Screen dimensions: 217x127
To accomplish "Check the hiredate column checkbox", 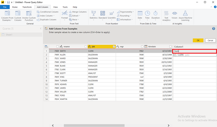I will tap(170, 47).
